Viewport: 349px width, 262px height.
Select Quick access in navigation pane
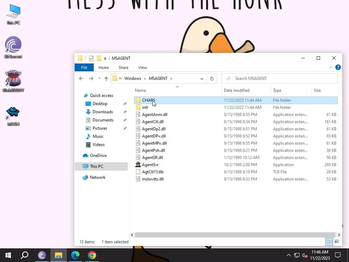click(102, 96)
